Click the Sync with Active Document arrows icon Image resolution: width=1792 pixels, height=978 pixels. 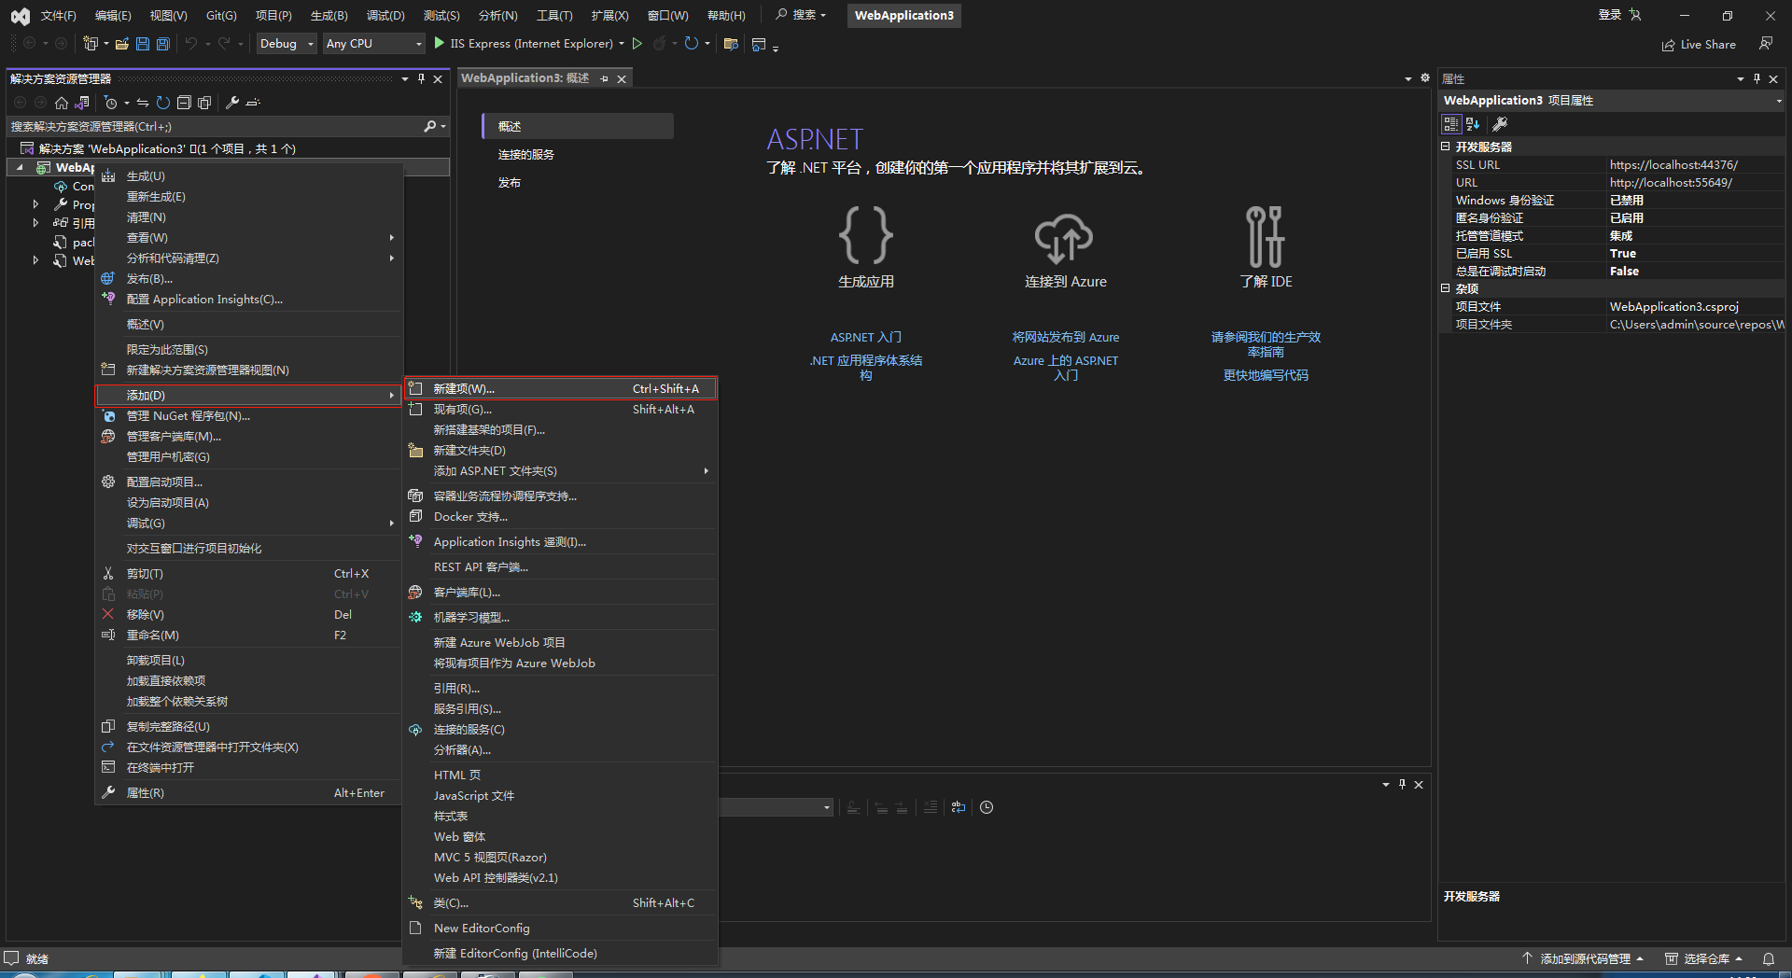143,103
